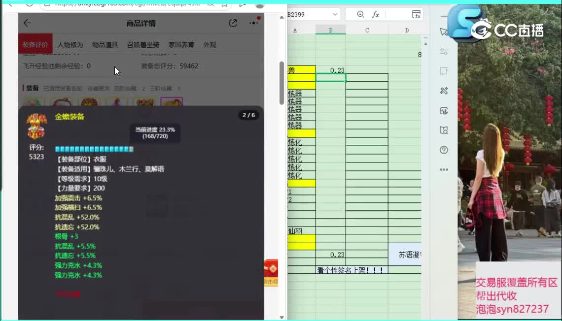Click the 【装备部位】衣服 line
The height and width of the screenshot is (321, 562).
81,159
